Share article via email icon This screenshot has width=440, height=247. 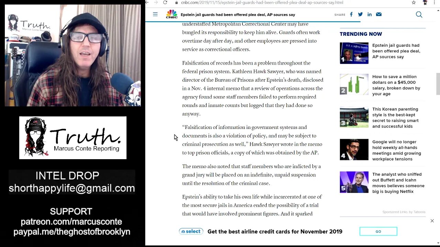tap(379, 14)
